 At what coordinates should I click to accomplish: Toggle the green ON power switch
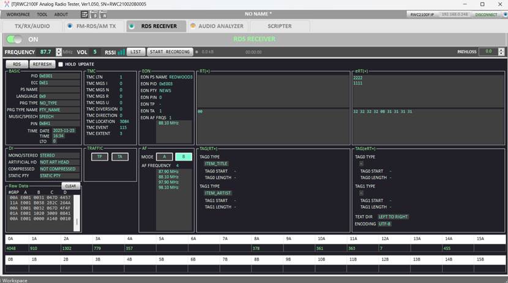tap(15, 39)
